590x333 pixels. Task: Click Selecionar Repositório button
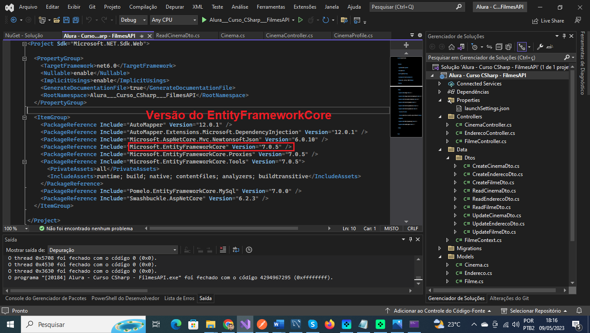click(534, 311)
